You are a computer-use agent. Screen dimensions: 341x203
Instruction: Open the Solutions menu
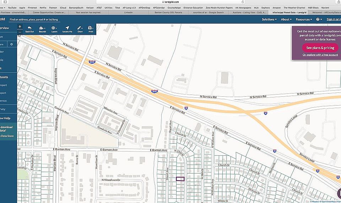269,19
